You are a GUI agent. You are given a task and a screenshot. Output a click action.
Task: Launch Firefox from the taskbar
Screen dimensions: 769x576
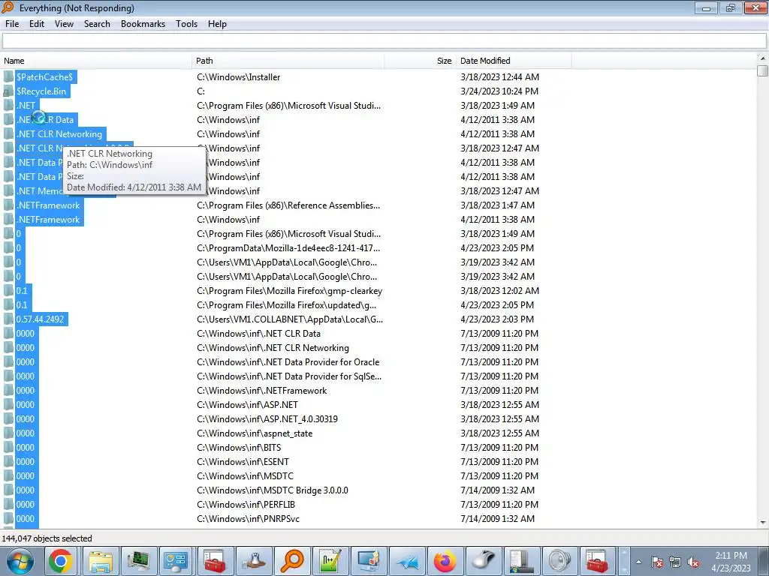[445, 561]
